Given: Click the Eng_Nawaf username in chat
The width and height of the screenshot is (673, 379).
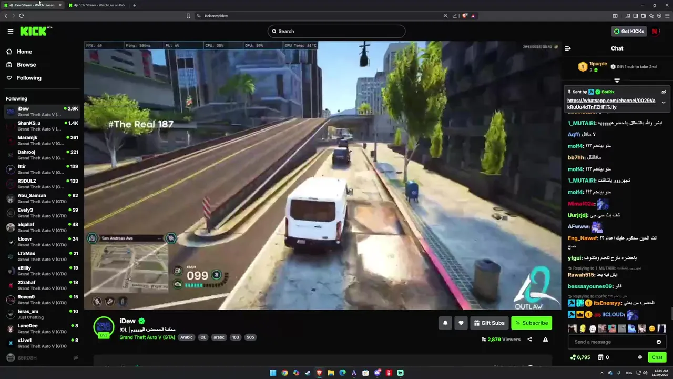Looking at the screenshot, I should (583, 238).
